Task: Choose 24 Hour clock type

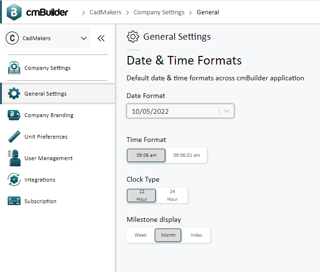Action: pos(172,196)
